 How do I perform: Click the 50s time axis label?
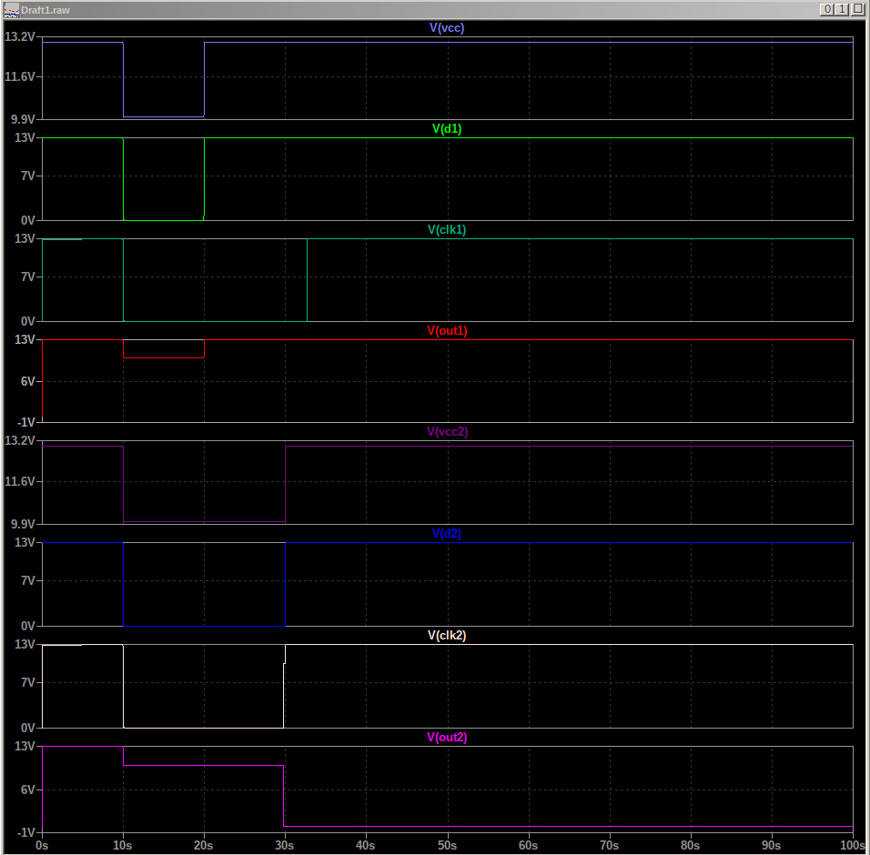pyautogui.click(x=447, y=845)
